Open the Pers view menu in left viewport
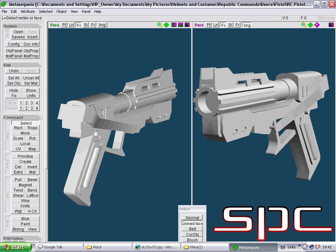This screenshot has height=252, width=336. coord(55,25)
